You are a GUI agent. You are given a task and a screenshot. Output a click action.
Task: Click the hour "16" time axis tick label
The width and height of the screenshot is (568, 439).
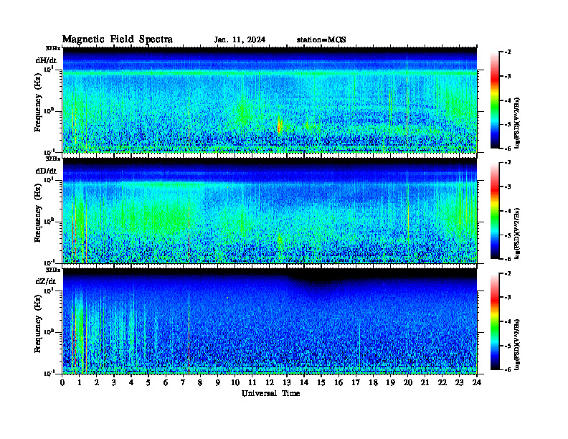[x=339, y=383]
